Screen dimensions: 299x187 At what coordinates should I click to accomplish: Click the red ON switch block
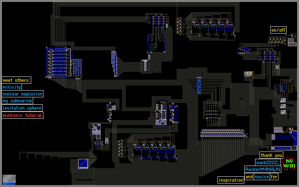click(291, 40)
